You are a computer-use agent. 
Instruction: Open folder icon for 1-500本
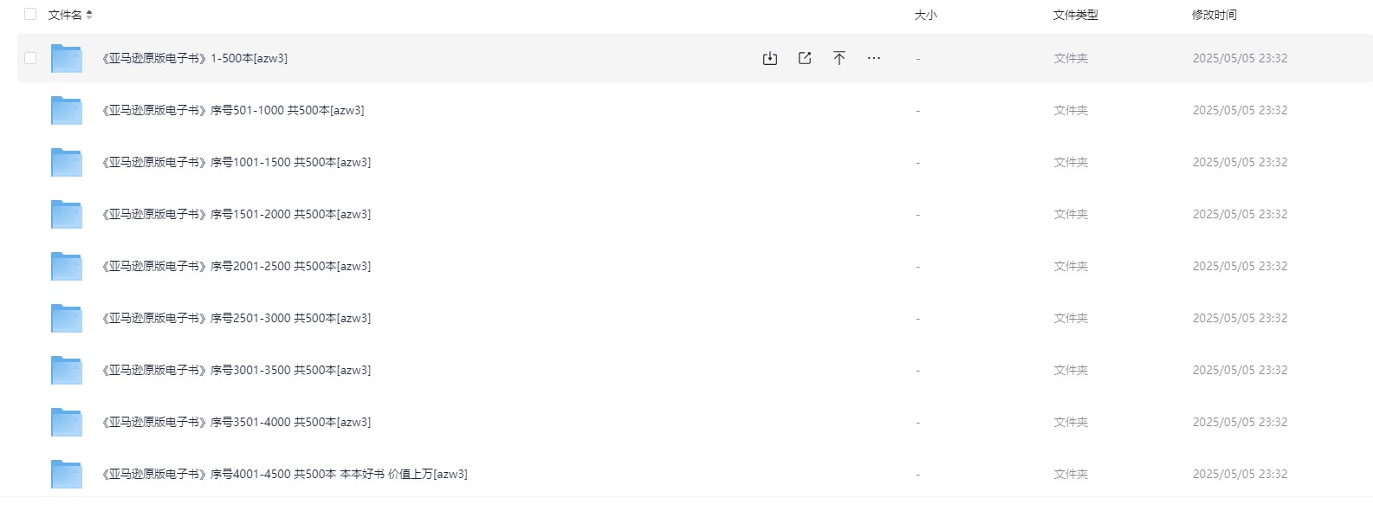click(x=67, y=58)
